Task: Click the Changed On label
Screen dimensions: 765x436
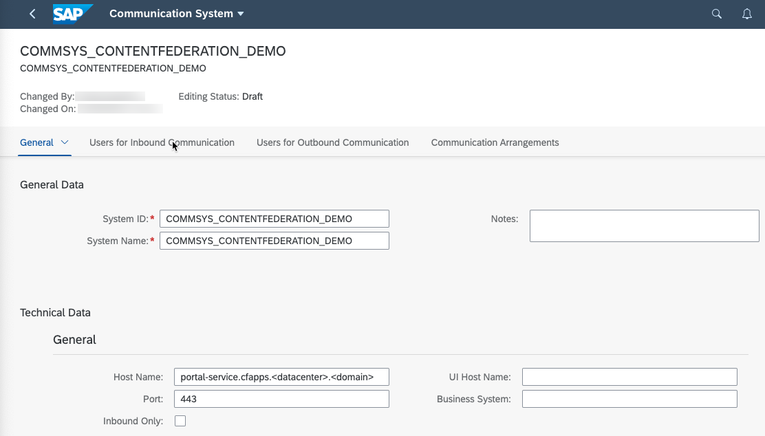Action: click(x=48, y=109)
